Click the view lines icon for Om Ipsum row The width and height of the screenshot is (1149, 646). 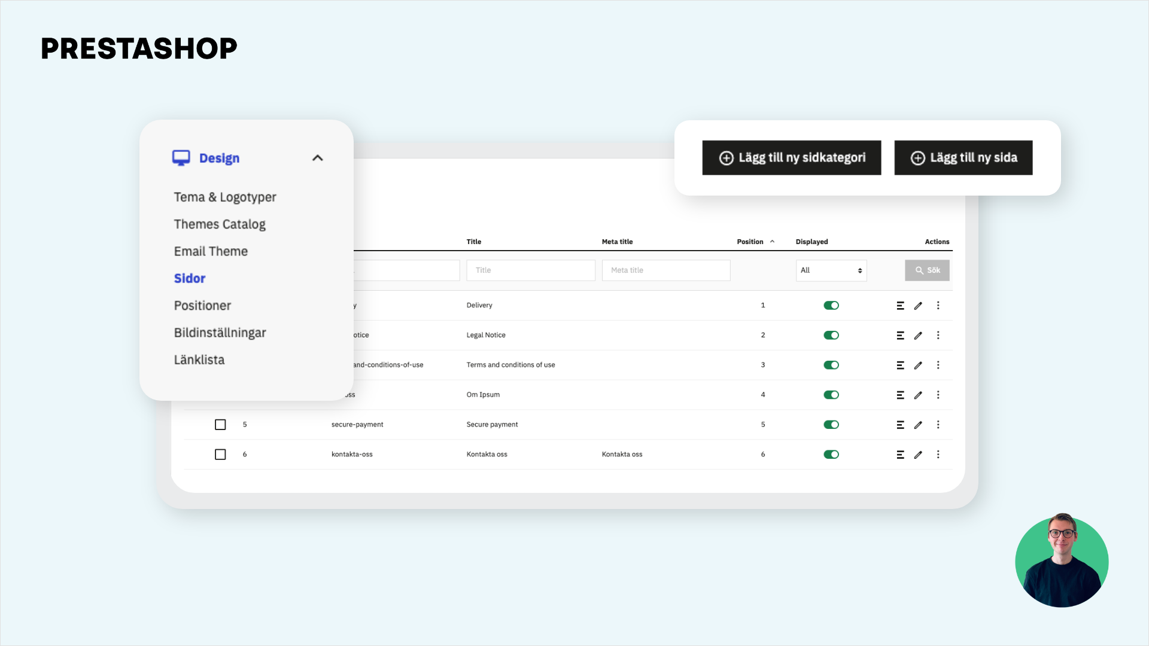[900, 395]
